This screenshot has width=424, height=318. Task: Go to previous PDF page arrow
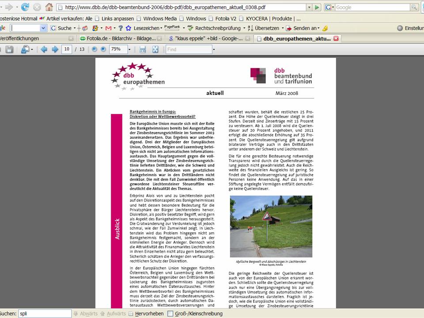[44, 49]
